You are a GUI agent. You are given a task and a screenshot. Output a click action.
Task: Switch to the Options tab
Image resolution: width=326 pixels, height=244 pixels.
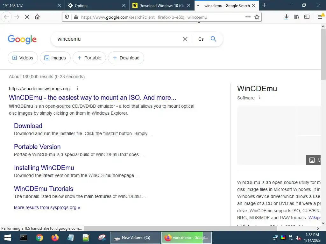94,5
